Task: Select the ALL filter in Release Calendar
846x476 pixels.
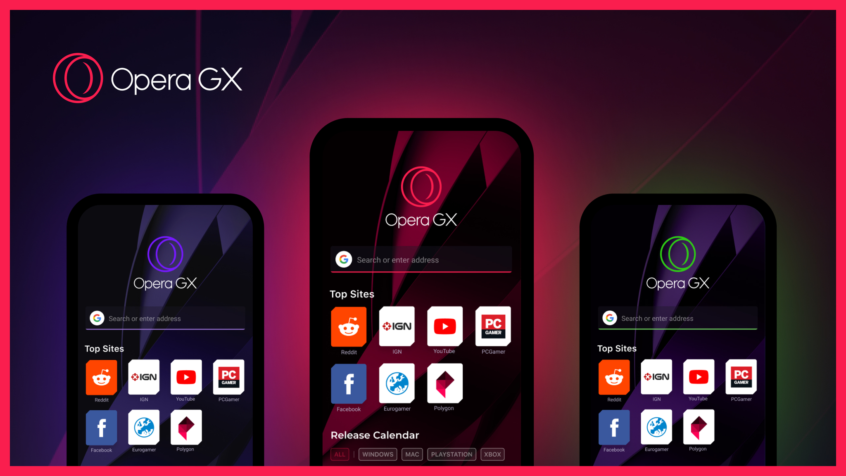Action: [339, 454]
